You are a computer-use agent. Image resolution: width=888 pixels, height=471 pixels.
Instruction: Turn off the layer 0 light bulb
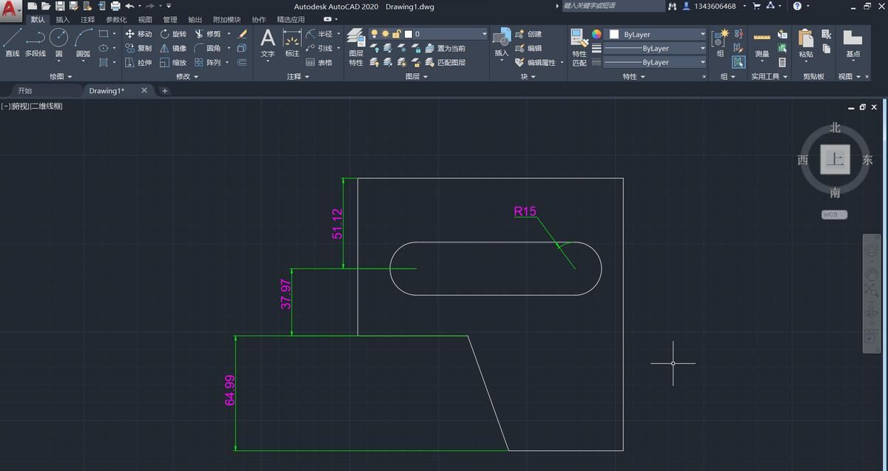pyautogui.click(x=374, y=33)
